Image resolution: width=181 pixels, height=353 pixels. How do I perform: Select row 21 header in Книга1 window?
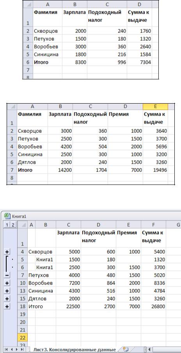23,330
